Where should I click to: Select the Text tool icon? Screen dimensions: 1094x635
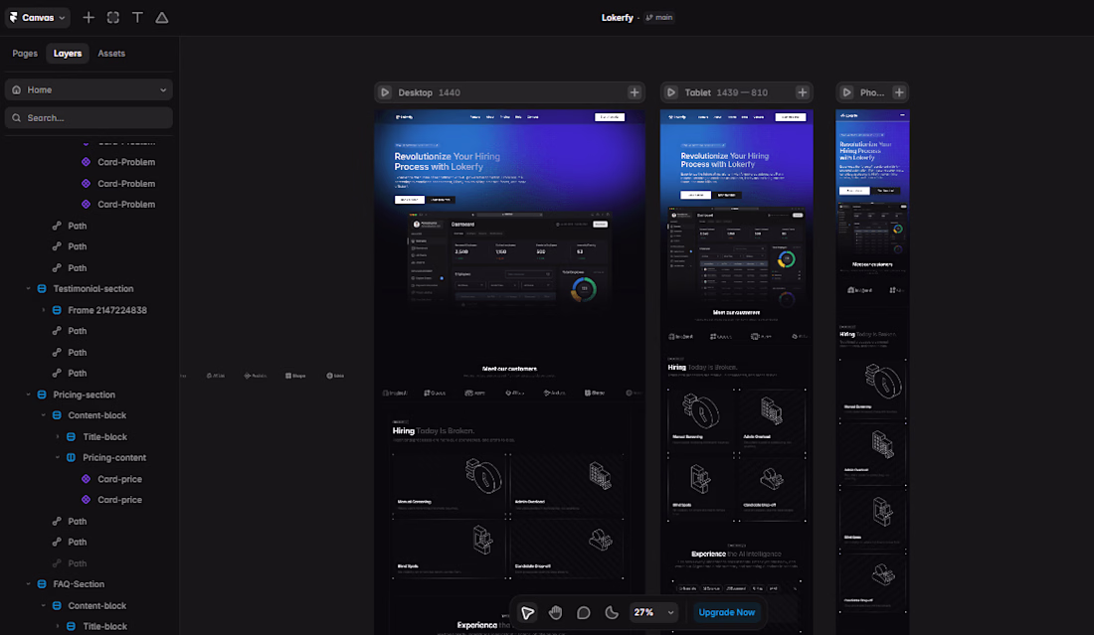point(137,18)
